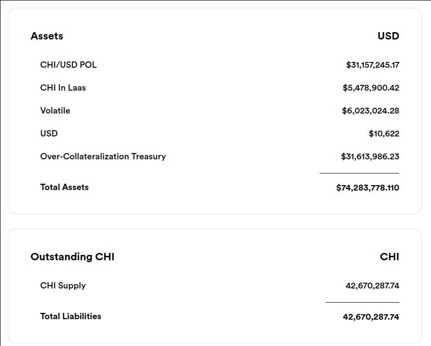Select the Total Liabilities 42,670,287.74 value
Image resolution: width=431 pixels, height=346 pixels.
371,317
